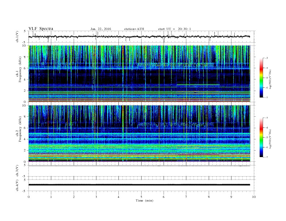
Task: Click the ch.2 frequency tick label "4"
Action: [x=25, y=139]
